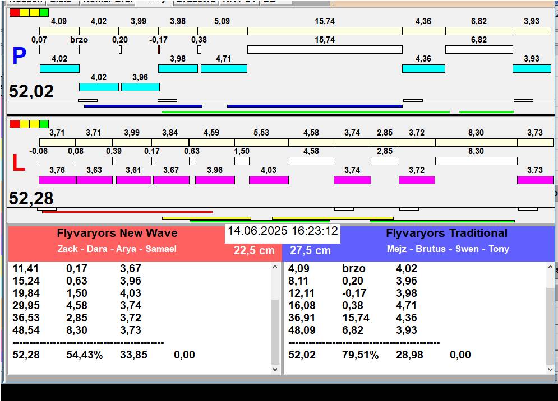Click the Traditional results list scrollbar thumb
This screenshot has width=558, height=401.
point(550,326)
